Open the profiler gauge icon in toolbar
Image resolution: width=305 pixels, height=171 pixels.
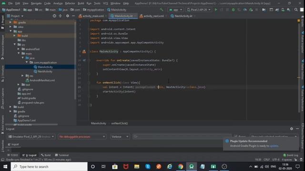pyautogui.click(x=245, y=9)
